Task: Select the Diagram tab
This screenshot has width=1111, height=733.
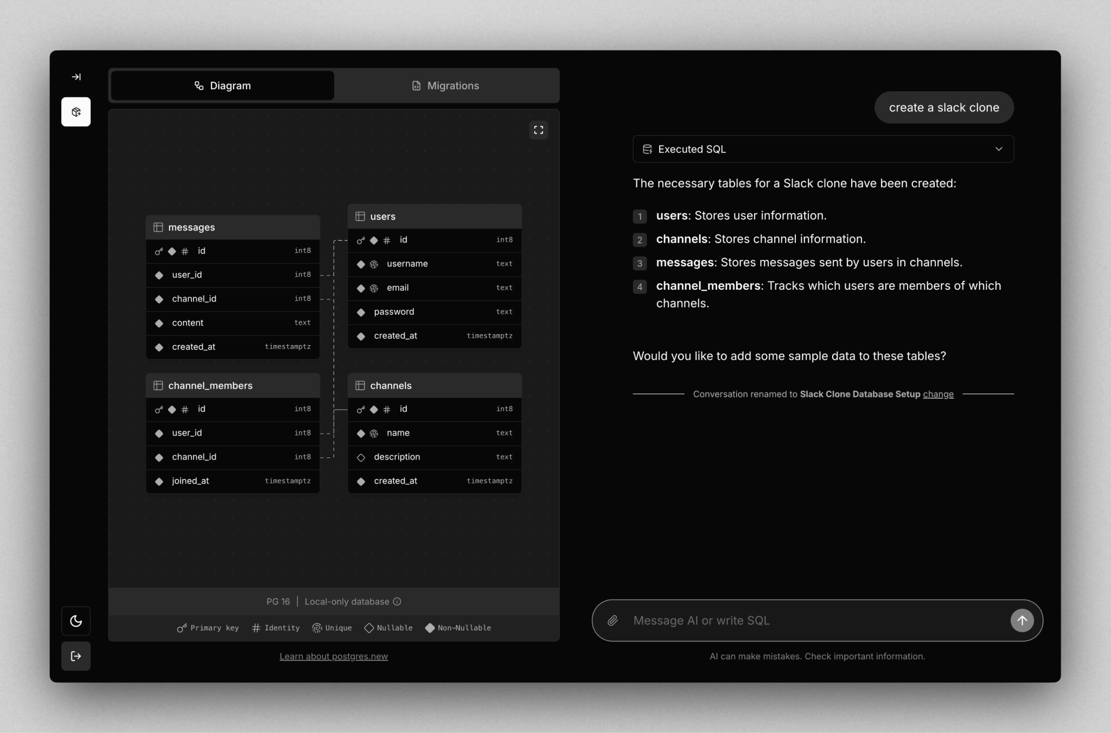Action: [x=222, y=86]
